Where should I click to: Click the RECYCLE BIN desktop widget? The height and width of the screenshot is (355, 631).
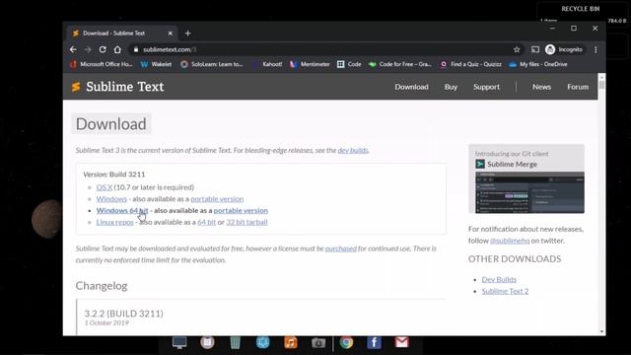(581, 9)
